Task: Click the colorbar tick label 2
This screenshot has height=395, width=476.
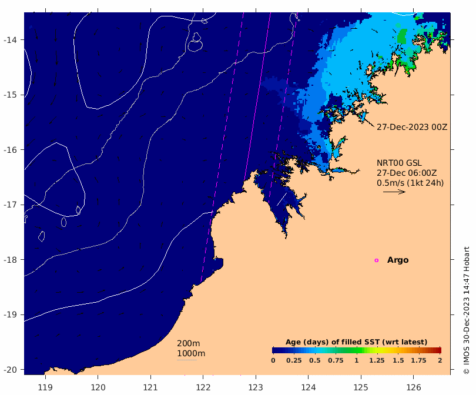Action: (x=440, y=360)
